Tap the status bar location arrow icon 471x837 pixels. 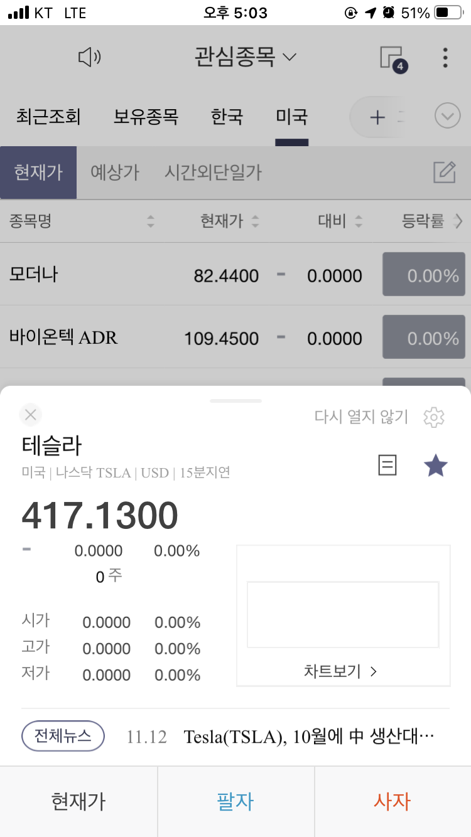[x=371, y=13]
